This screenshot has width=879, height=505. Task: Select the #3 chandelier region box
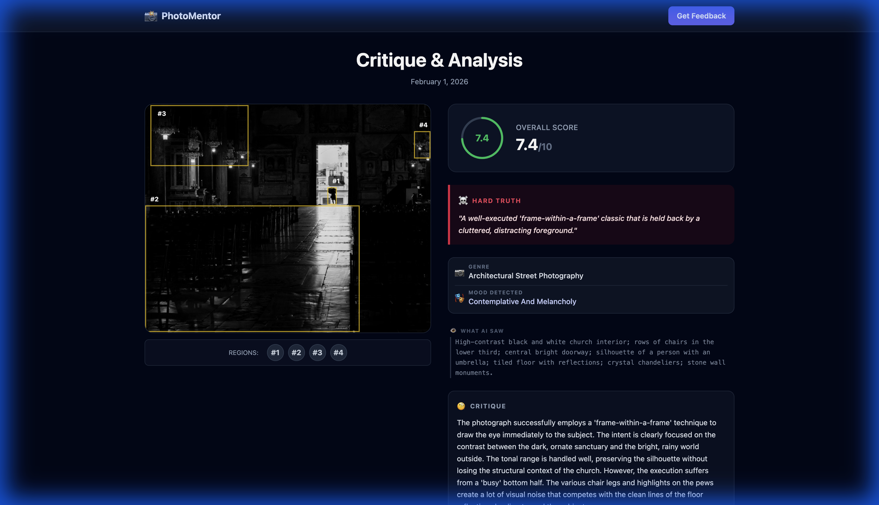[x=199, y=135]
